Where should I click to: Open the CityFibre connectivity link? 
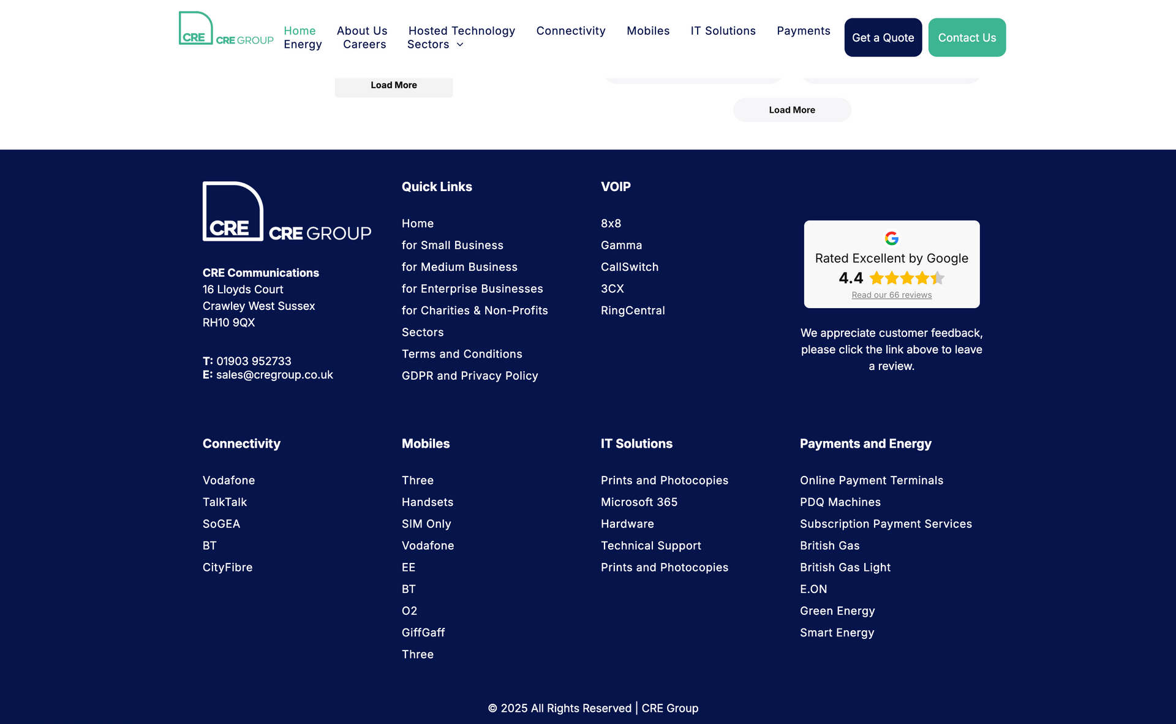click(x=227, y=568)
